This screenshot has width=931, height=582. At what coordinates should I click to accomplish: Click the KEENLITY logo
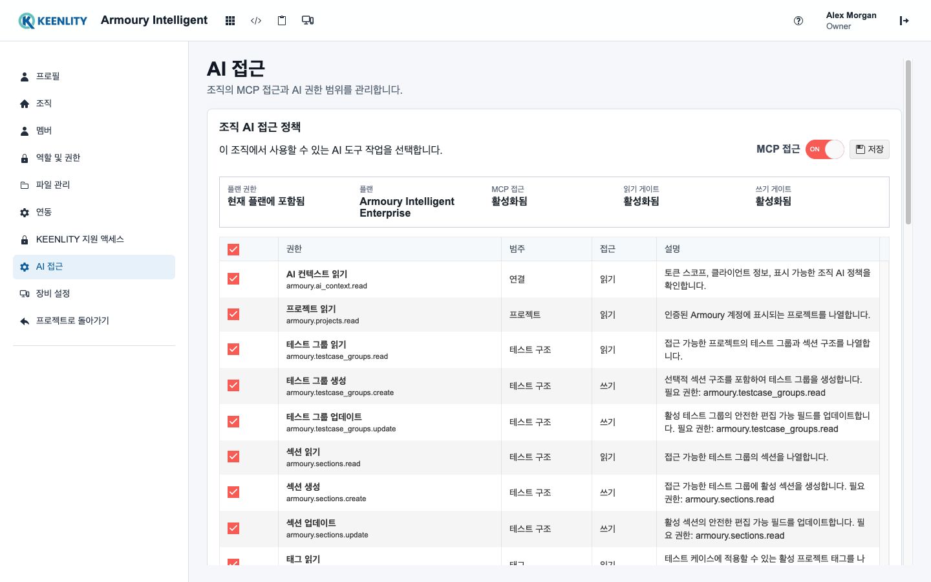coord(53,21)
